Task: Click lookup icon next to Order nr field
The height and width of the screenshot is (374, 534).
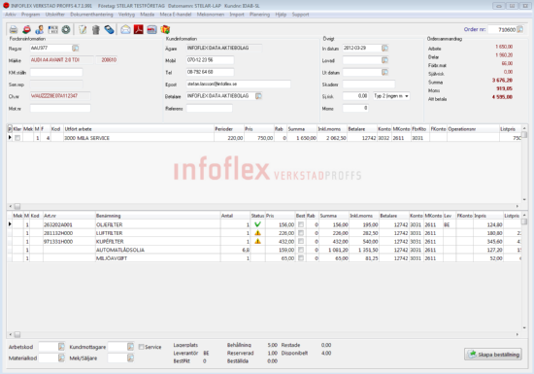Action: click(520, 29)
